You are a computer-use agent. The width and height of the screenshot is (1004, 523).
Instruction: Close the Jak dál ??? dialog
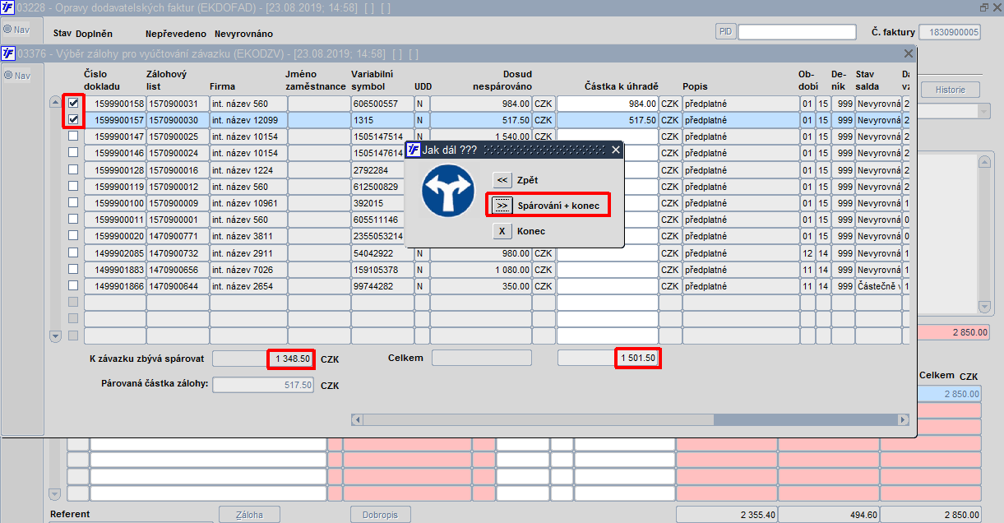616,150
